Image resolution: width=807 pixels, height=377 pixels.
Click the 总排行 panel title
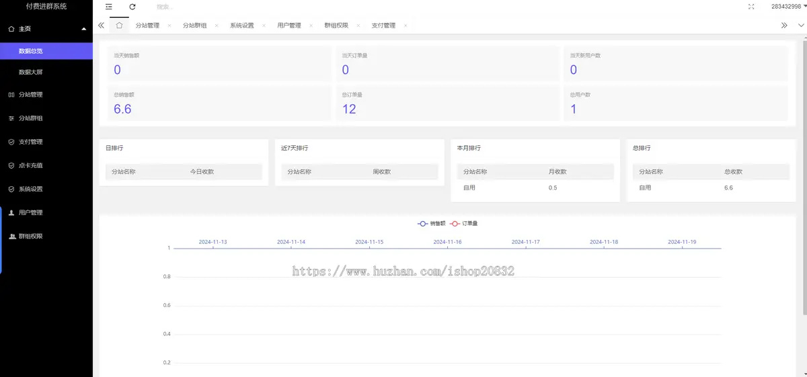(642, 148)
